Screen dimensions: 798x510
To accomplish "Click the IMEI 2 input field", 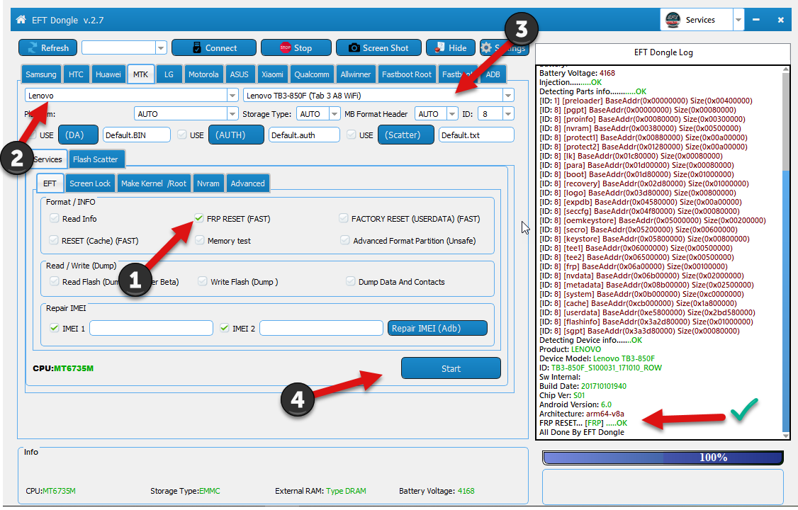I will [321, 328].
